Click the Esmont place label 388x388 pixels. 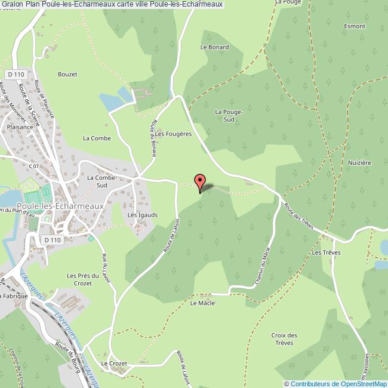(x=355, y=26)
